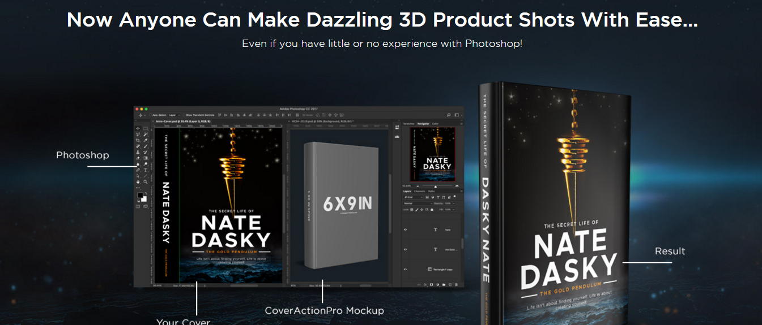Select the Eraser tool

point(138,158)
